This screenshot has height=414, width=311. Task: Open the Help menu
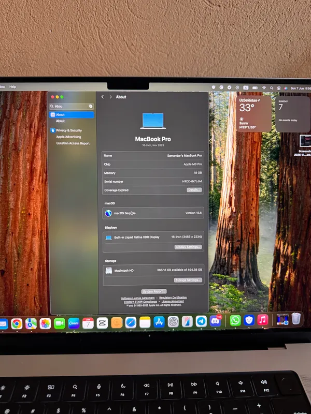coord(12,86)
